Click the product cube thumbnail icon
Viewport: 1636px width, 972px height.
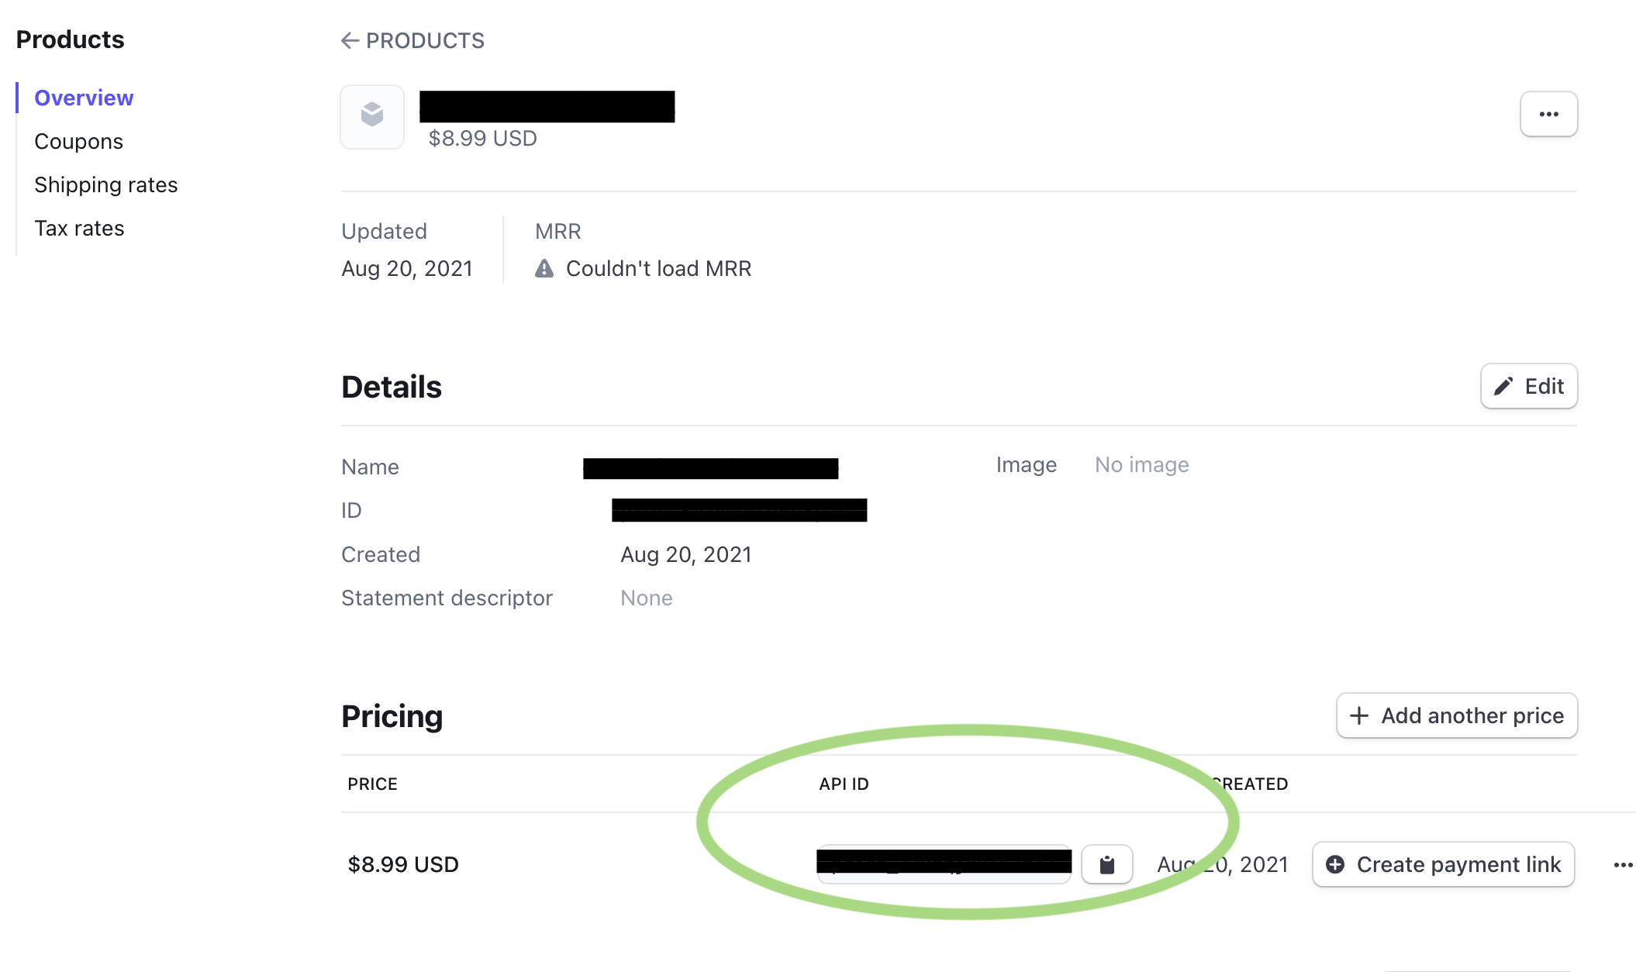(372, 115)
